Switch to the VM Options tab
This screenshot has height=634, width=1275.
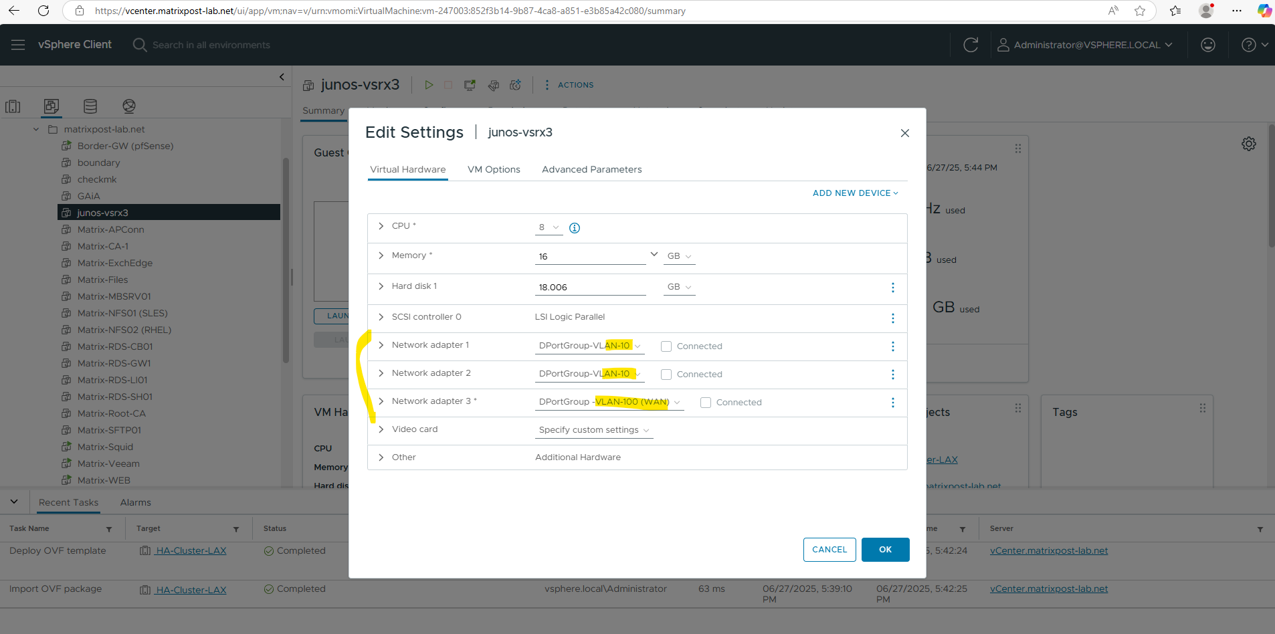[494, 170]
